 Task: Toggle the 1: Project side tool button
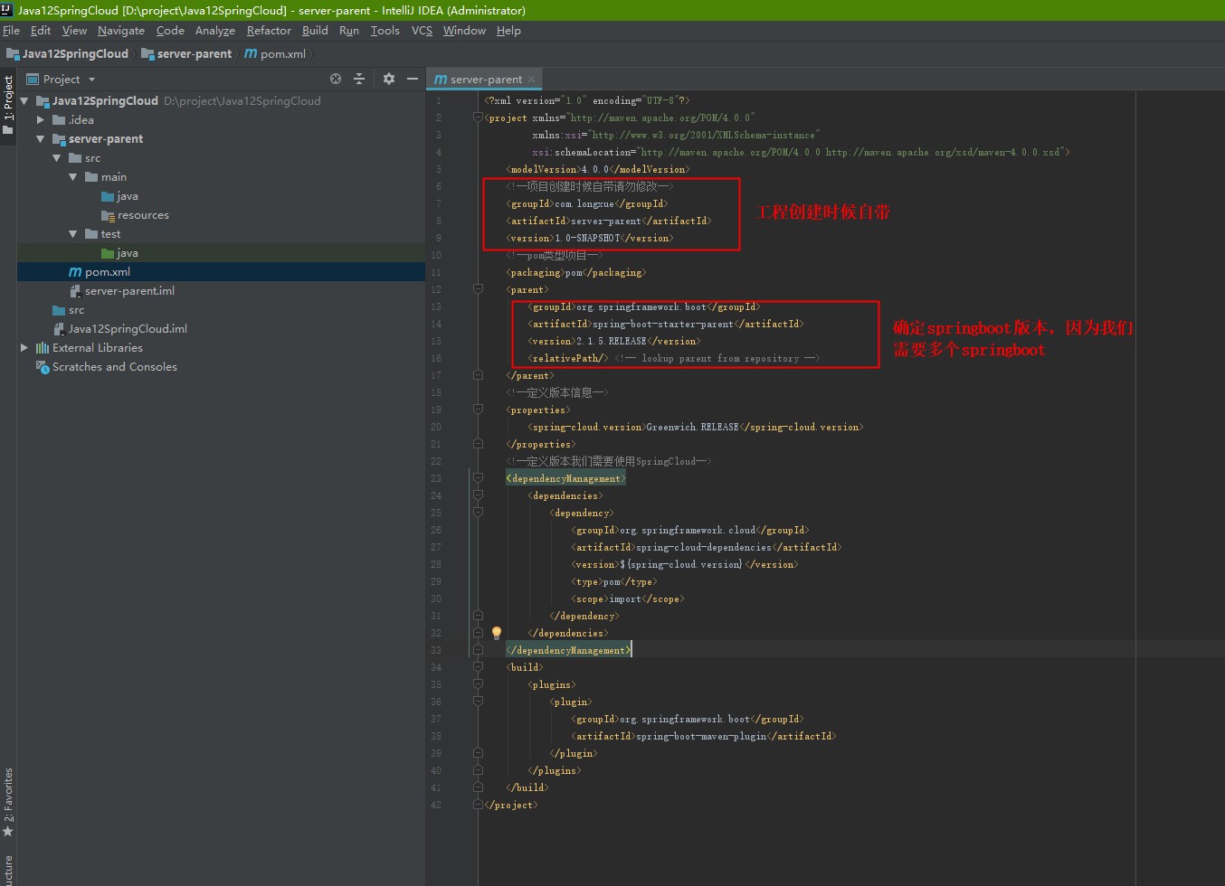pyautogui.click(x=8, y=104)
